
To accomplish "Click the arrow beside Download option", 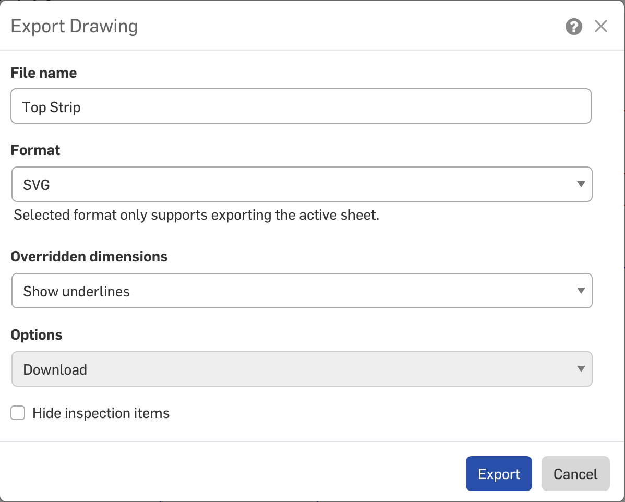I will point(581,369).
